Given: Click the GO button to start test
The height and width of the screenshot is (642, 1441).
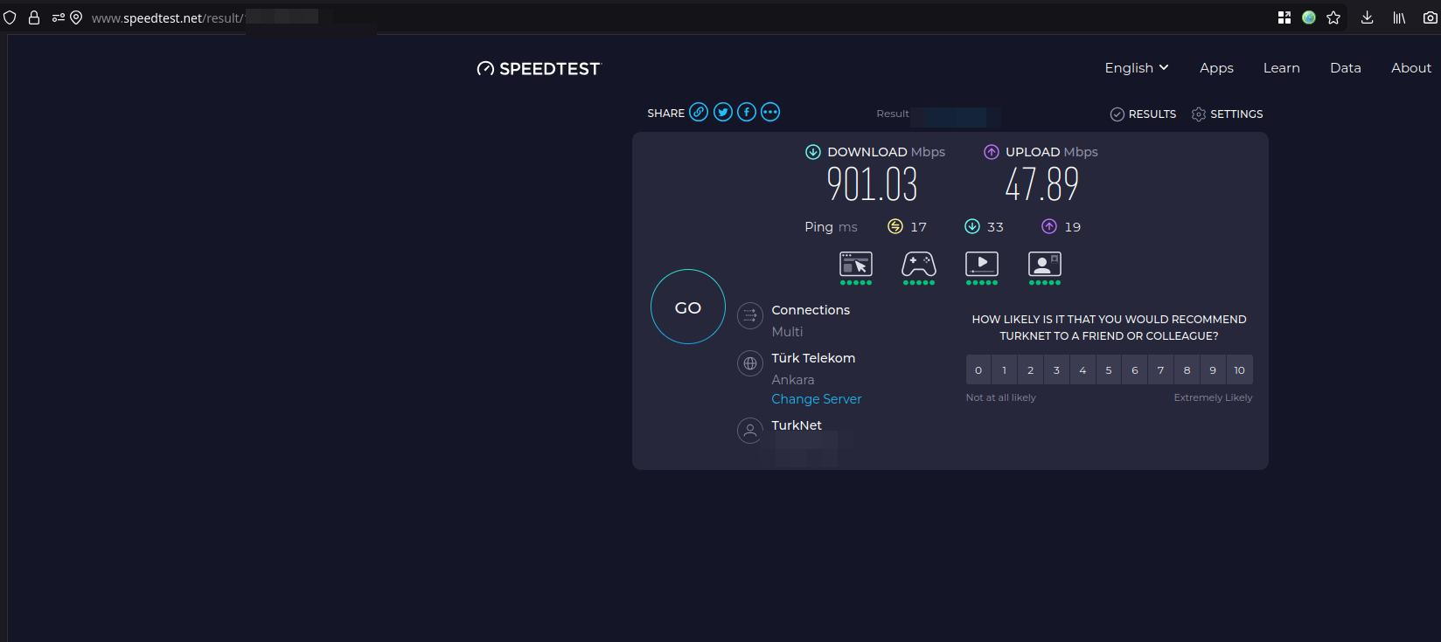Looking at the screenshot, I should tap(688, 307).
